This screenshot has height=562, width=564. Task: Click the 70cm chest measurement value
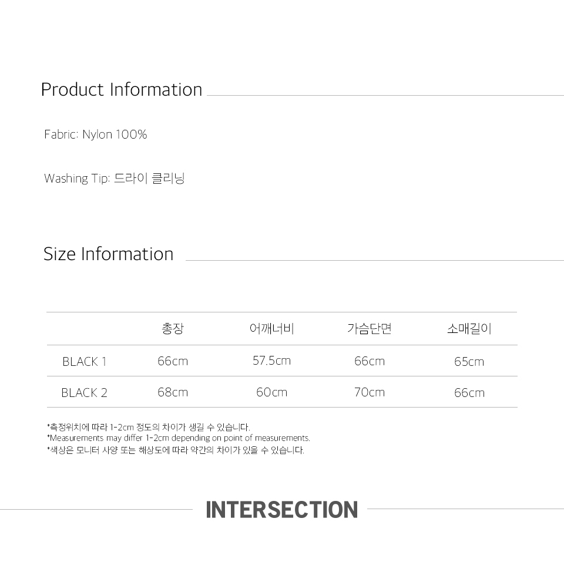369,392
